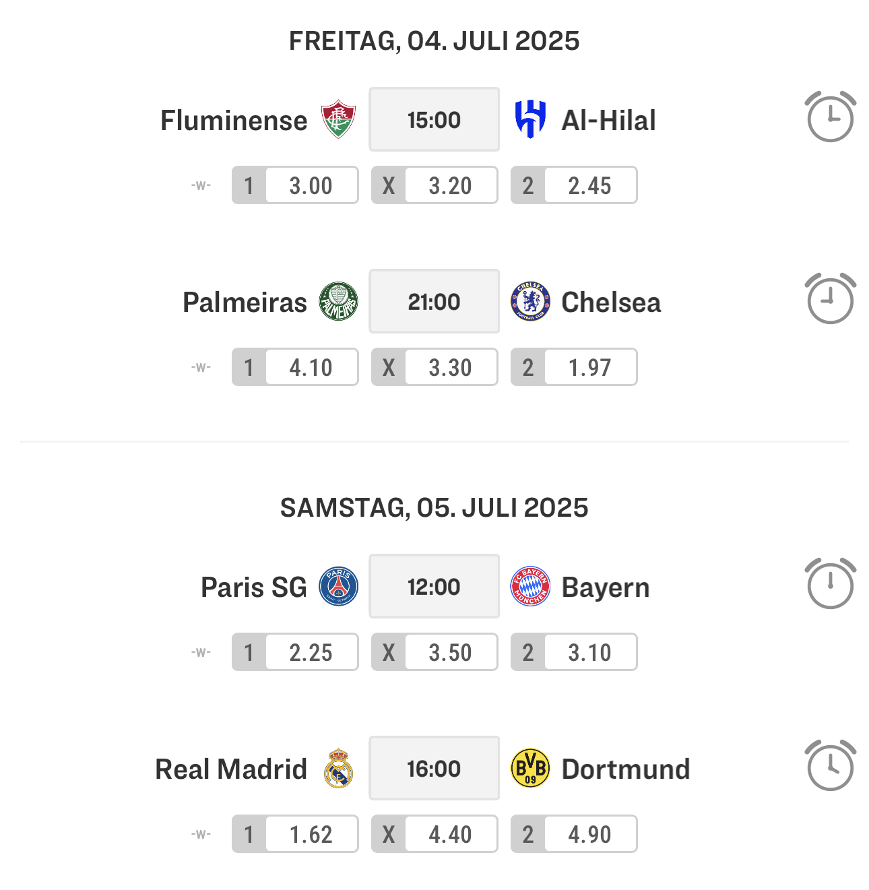Choose draw odds 4.40 for Real Madrid match

point(434,834)
